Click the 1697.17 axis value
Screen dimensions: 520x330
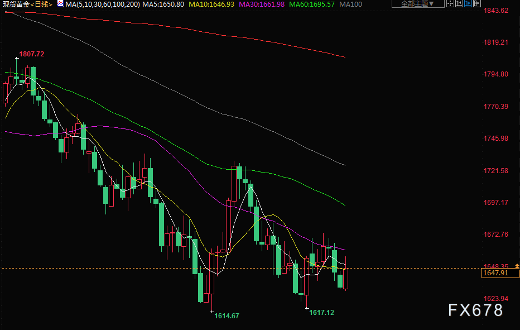495,202
